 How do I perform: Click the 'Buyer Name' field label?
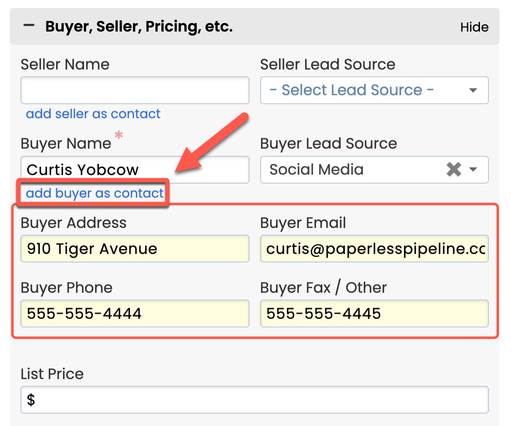pyautogui.click(x=66, y=144)
